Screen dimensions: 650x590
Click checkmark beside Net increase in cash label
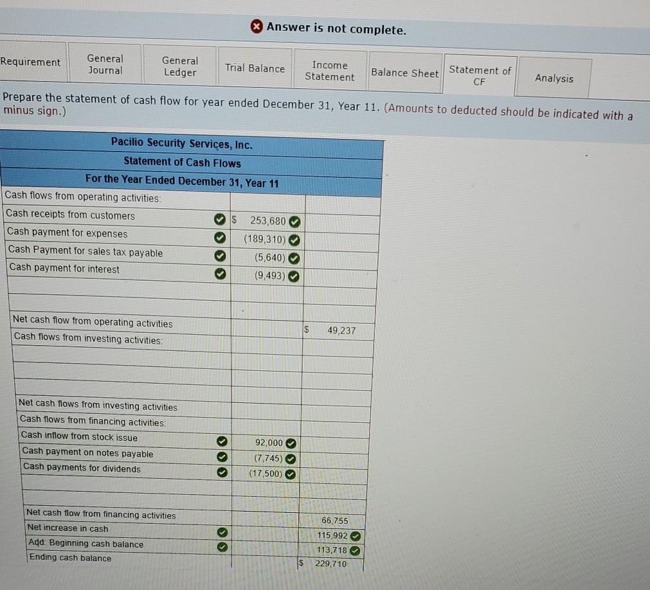pos(222,532)
